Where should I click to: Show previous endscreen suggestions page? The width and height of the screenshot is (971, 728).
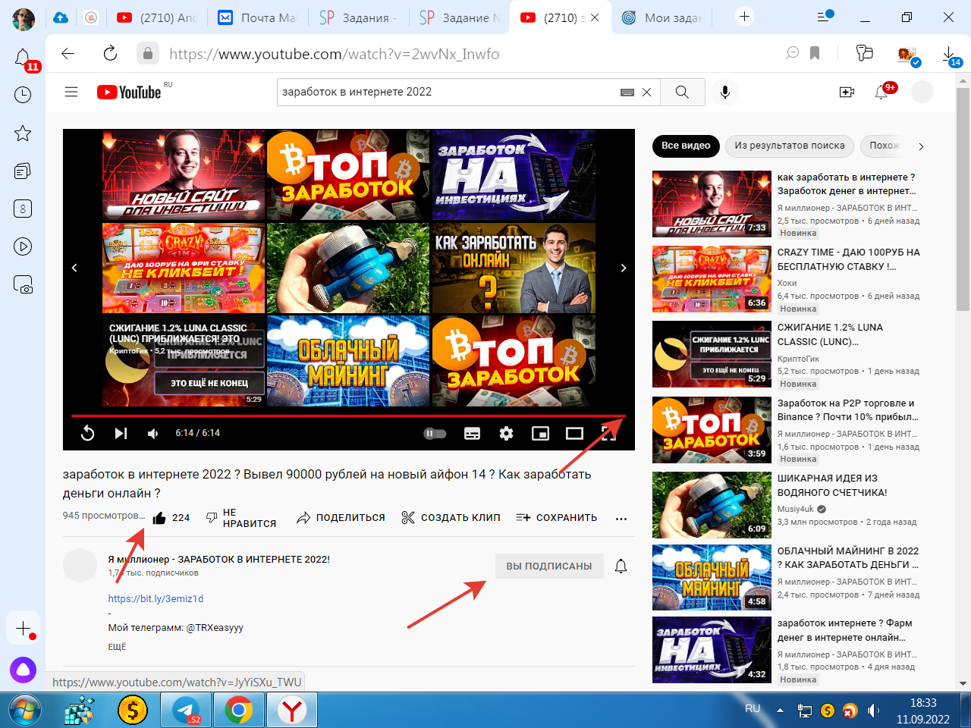tap(74, 268)
